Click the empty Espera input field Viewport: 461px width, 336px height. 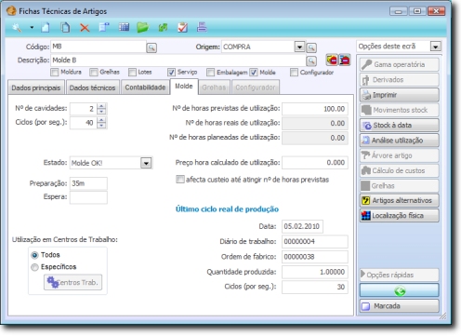[88, 197]
